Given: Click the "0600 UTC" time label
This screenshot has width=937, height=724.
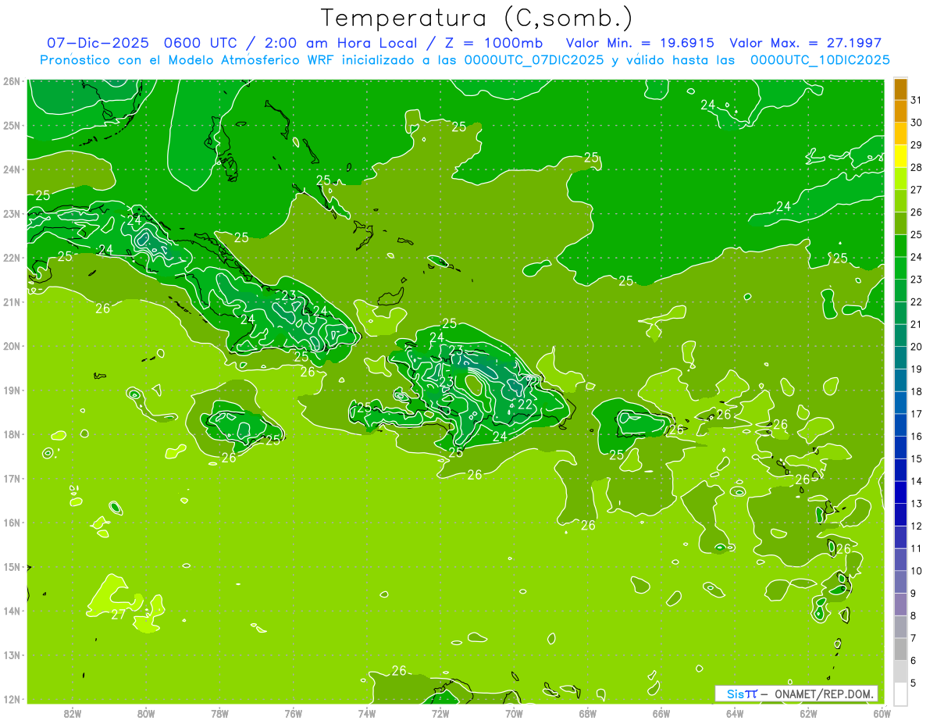Looking at the screenshot, I should pos(202,43).
